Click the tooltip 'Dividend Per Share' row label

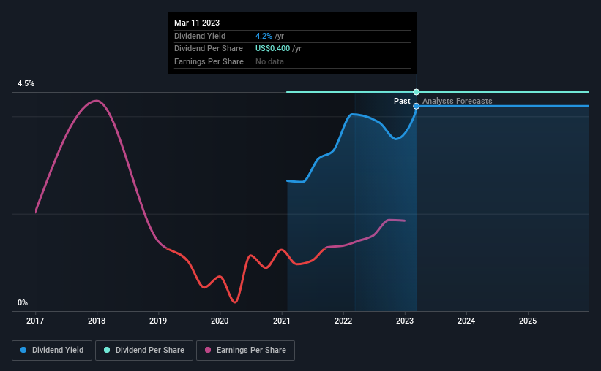coord(209,49)
